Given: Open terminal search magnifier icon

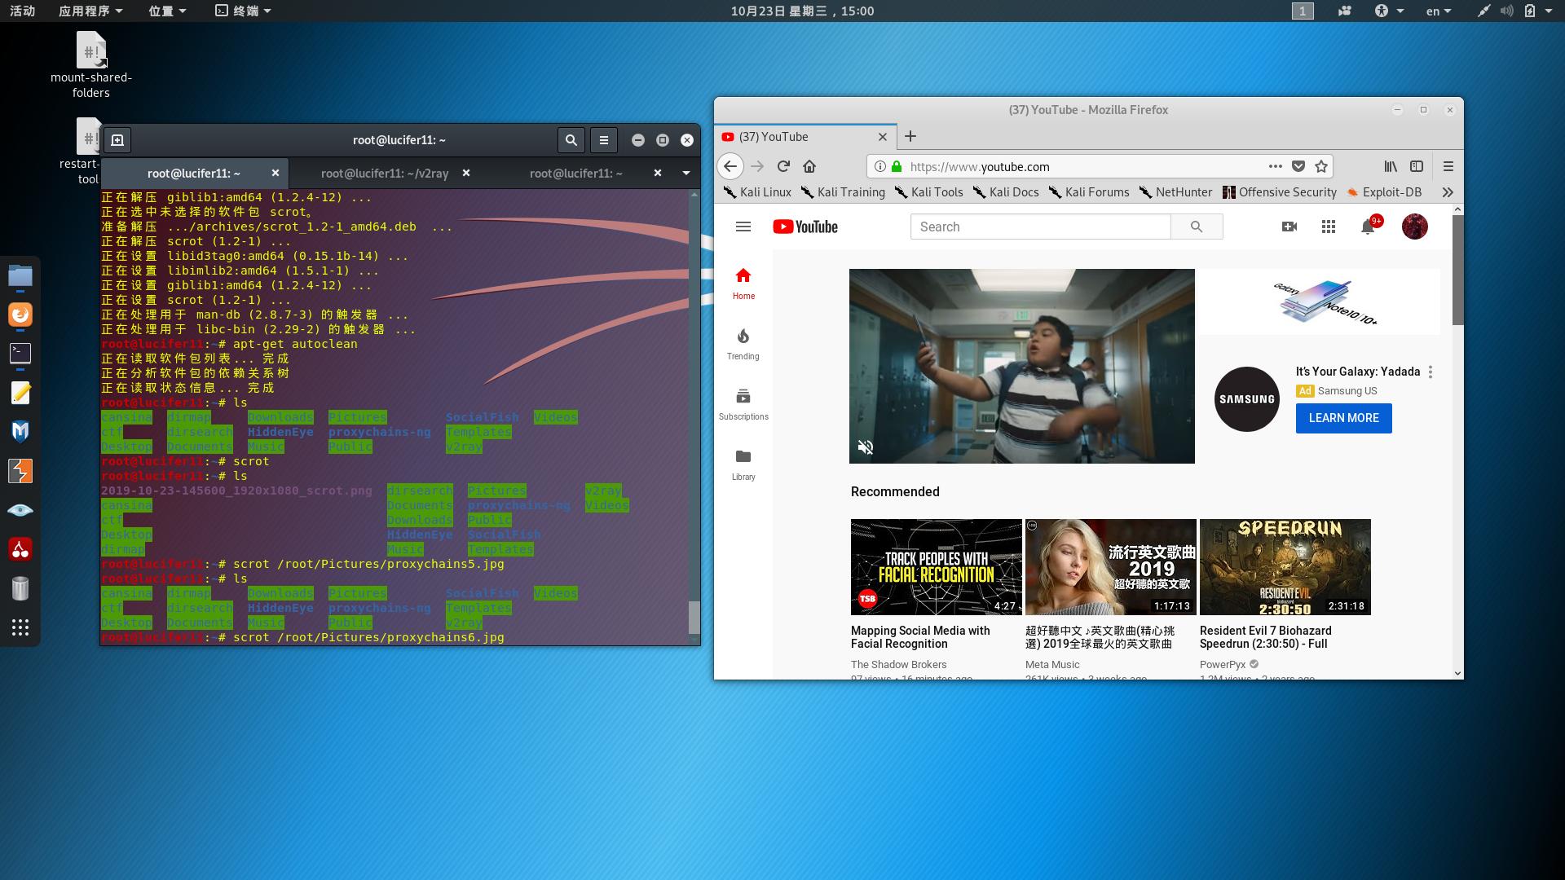Looking at the screenshot, I should (x=571, y=140).
